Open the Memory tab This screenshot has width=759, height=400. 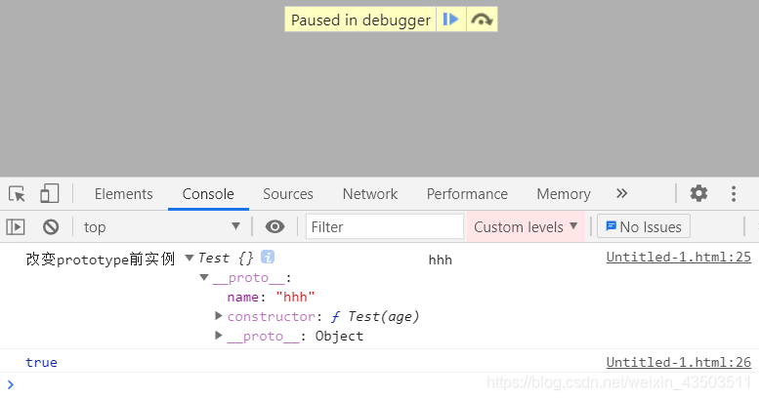tap(564, 194)
